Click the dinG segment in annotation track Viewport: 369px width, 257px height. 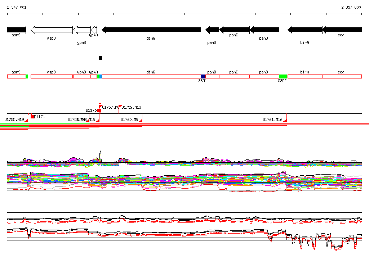coord(151,76)
